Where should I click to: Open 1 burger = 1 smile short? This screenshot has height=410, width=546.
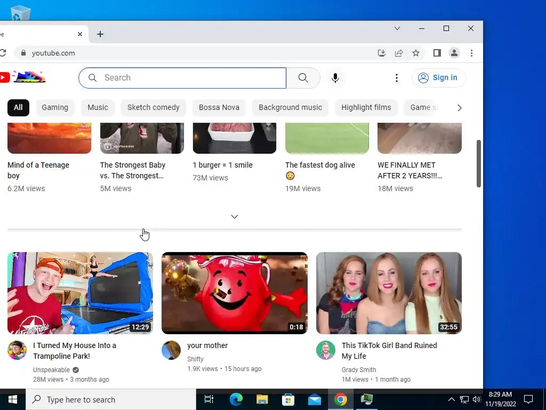222,165
